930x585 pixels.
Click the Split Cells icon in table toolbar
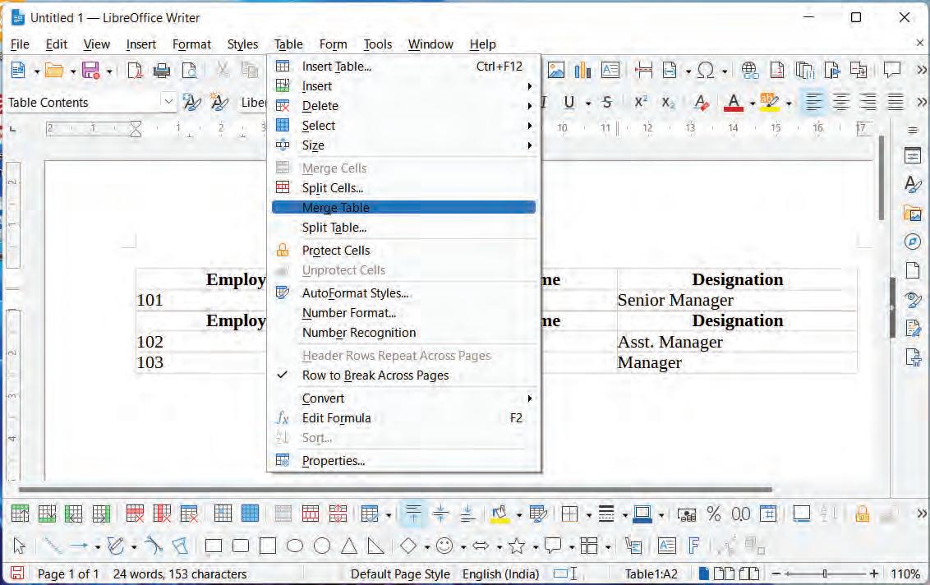coord(311,514)
